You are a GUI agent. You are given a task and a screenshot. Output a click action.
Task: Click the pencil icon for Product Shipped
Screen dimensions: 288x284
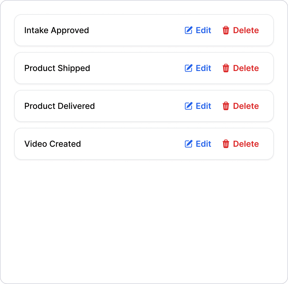[188, 68]
